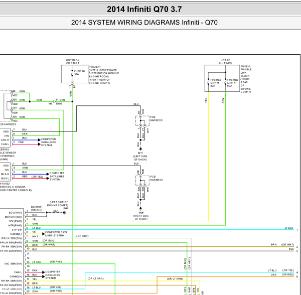Click the '2014 SYSTEM WIRING DIAGRAMS Infiniti - Q70' heading
The height and width of the screenshot is (295, 301).
[x=144, y=23]
